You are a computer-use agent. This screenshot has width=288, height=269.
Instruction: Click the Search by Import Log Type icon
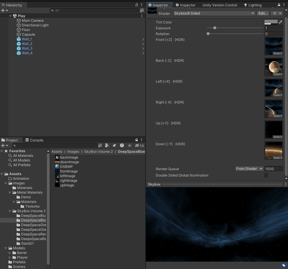122,146
